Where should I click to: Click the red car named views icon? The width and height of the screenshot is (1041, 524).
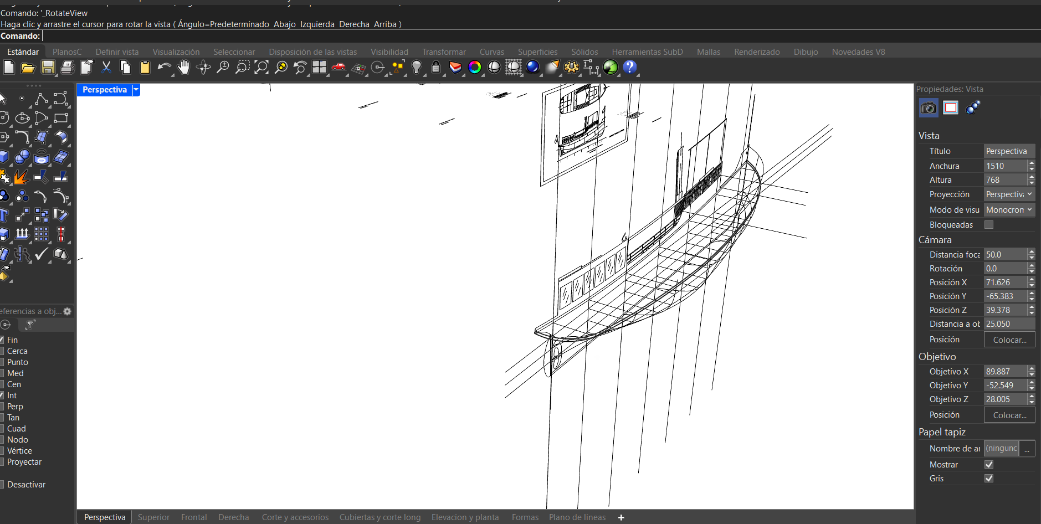click(x=339, y=68)
